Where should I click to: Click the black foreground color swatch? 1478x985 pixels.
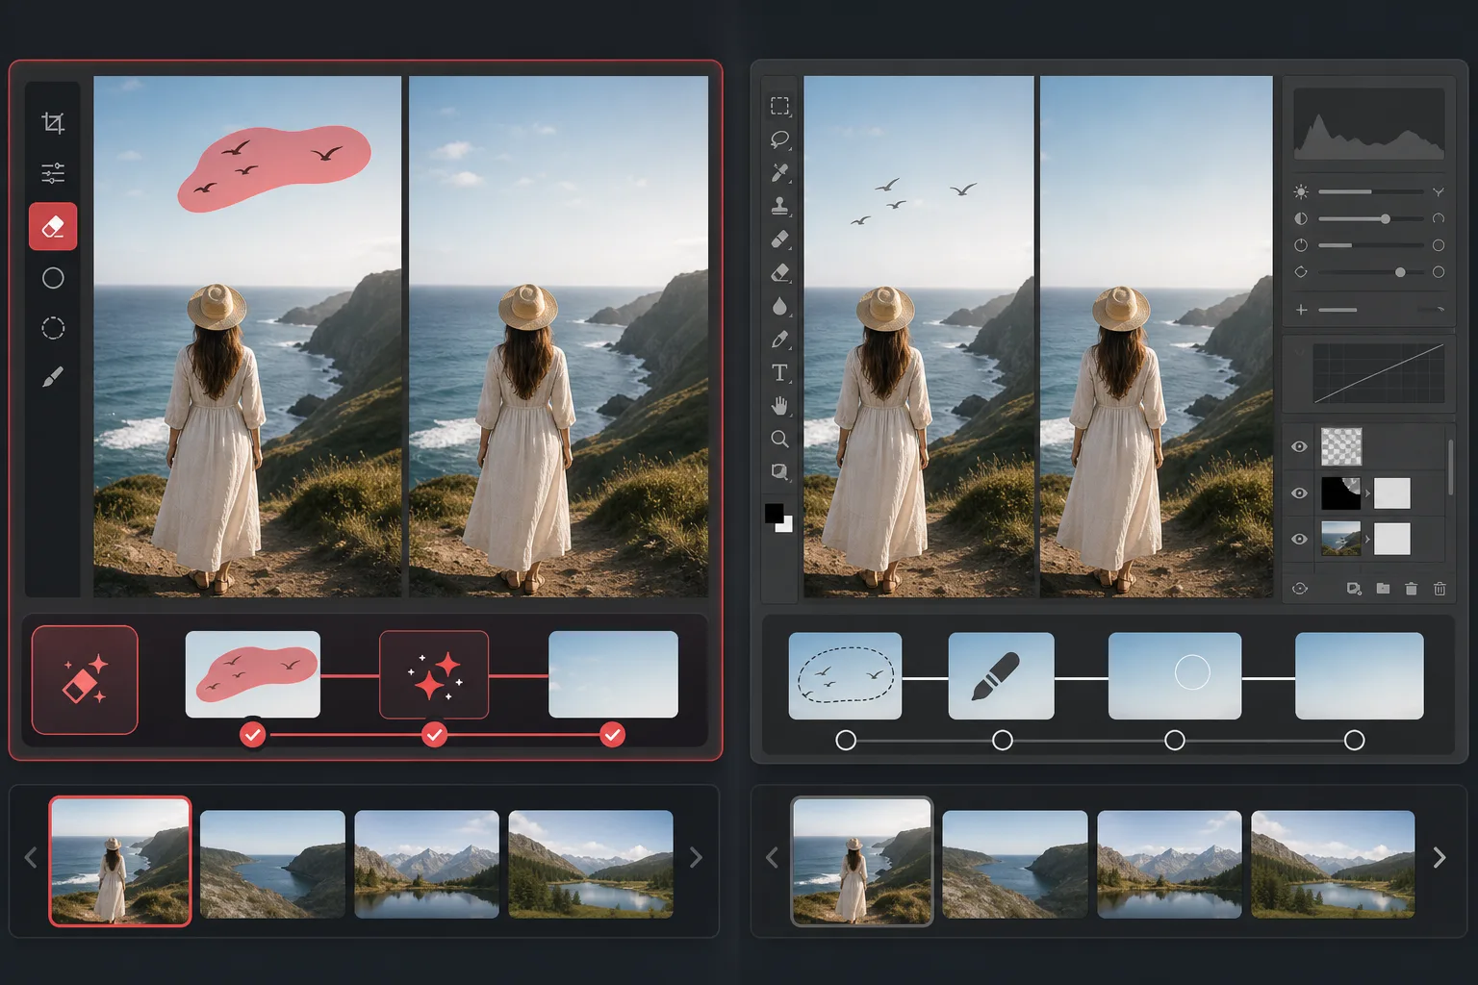coord(774,514)
